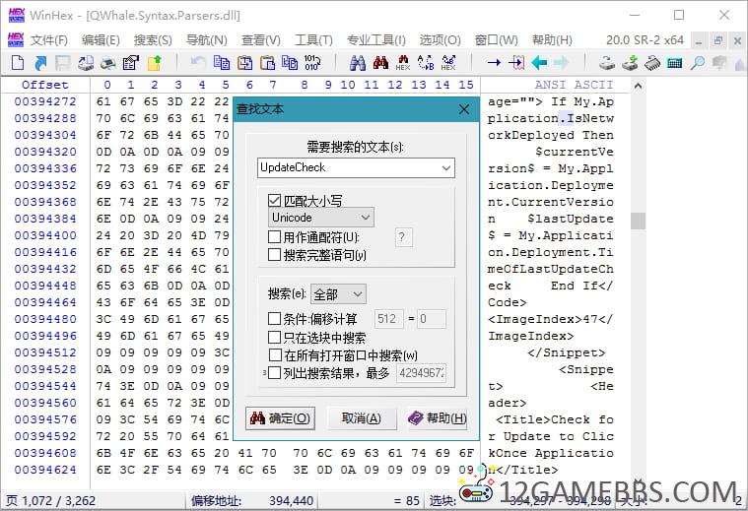Click the vertical scrollbar thumb in hex view
Image resolution: width=748 pixels, height=511 pixels.
[x=638, y=221]
